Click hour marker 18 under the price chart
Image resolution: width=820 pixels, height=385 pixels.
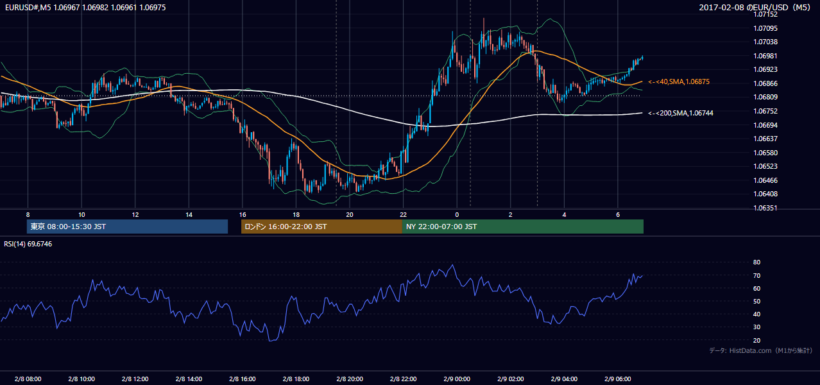(296, 214)
